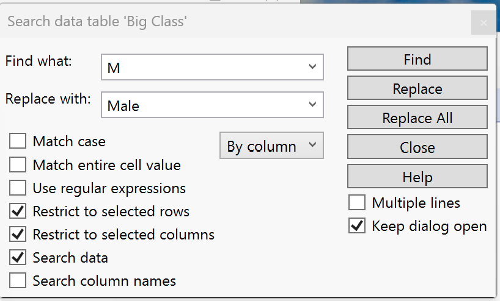Open the By column dropdown
The width and height of the screenshot is (500, 301).
271,146
